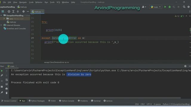Click the warnings count indicator in editor
This screenshot has width=191, height=107.
pyautogui.click(x=177, y=16)
